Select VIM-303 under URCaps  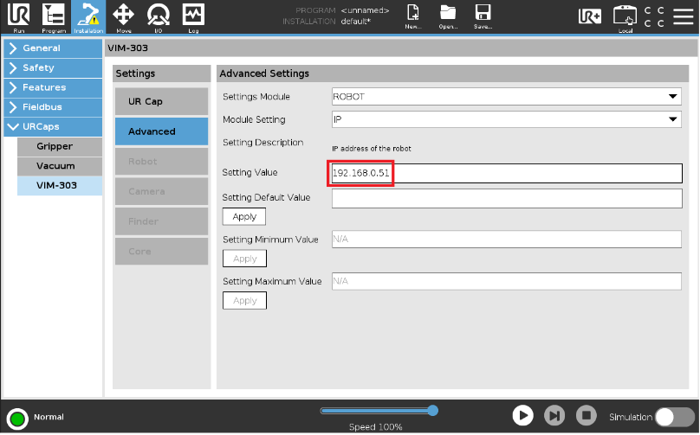[x=60, y=186]
